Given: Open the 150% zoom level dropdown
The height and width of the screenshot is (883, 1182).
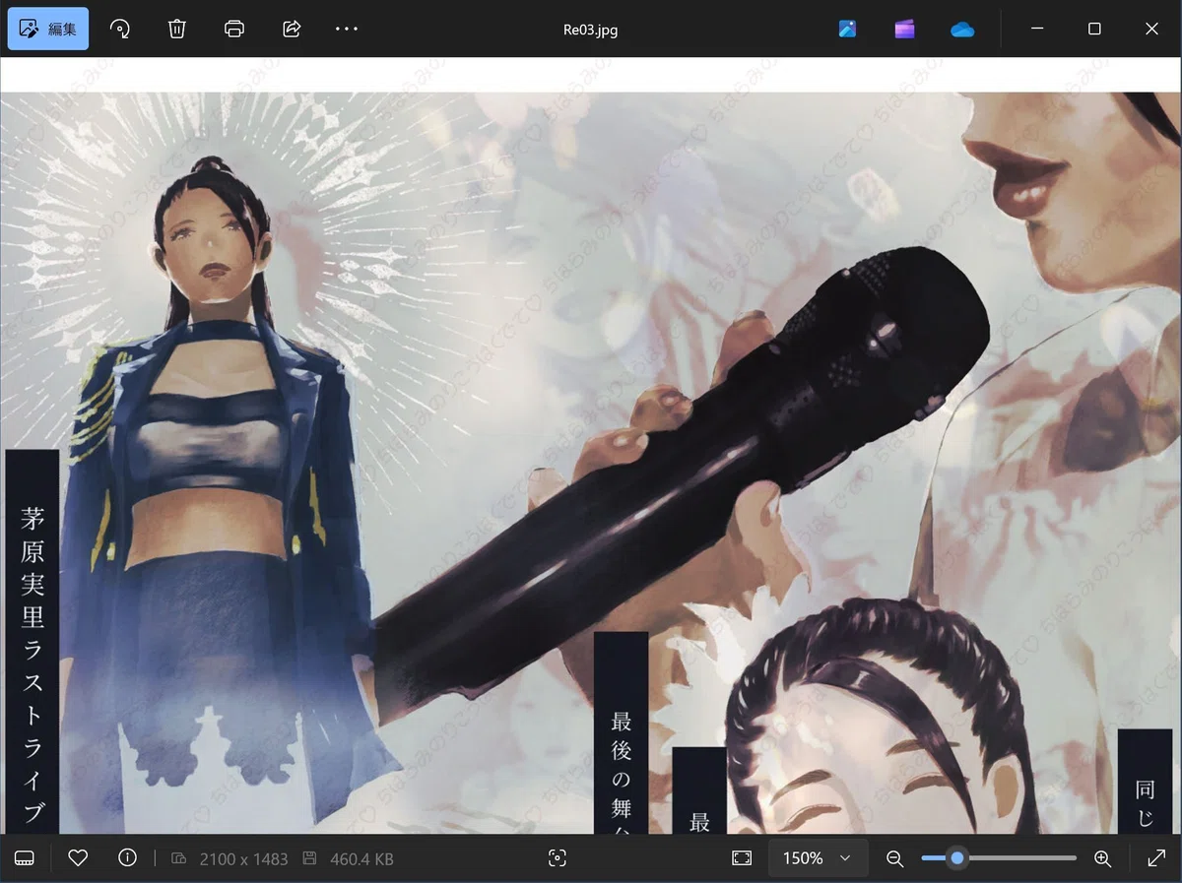Looking at the screenshot, I should [x=818, y=858].
